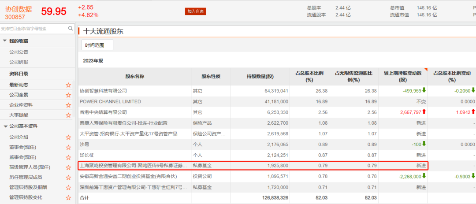The image size is (476, 204).
Task: Open 管理层持股及报酬 in the sidebar
Action: coord(28,187)
